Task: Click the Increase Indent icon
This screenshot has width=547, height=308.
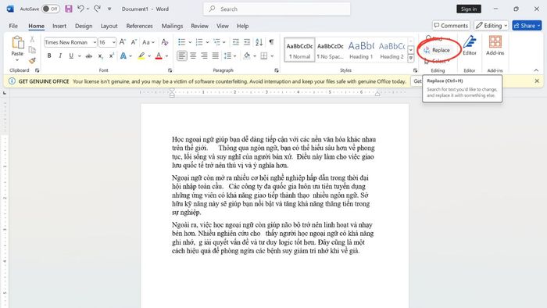Action: click(x=247, y=42)
